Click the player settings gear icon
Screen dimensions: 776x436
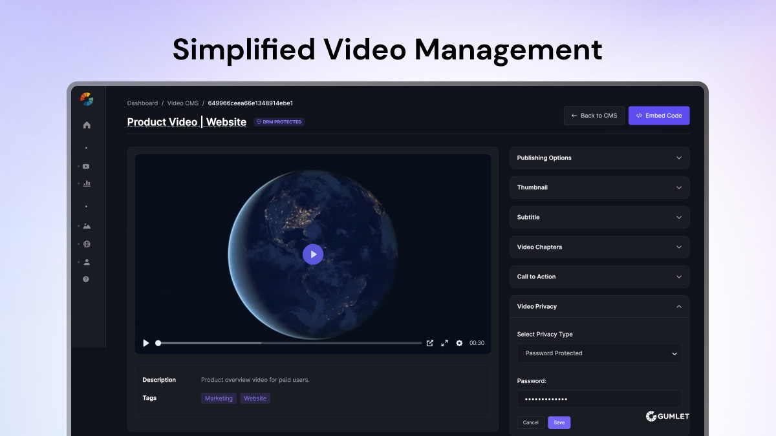click(x=459, y=343)
